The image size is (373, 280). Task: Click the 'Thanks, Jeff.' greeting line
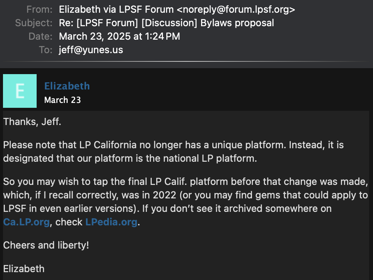32,122
